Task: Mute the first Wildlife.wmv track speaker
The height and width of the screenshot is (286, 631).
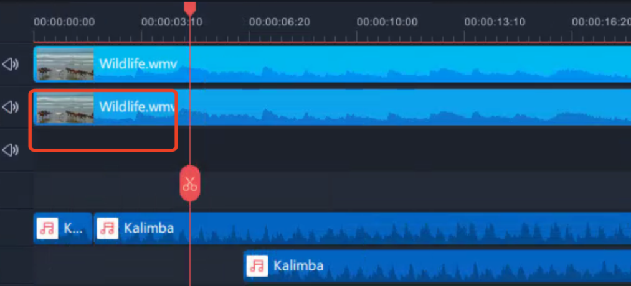Action: [10, 64]
